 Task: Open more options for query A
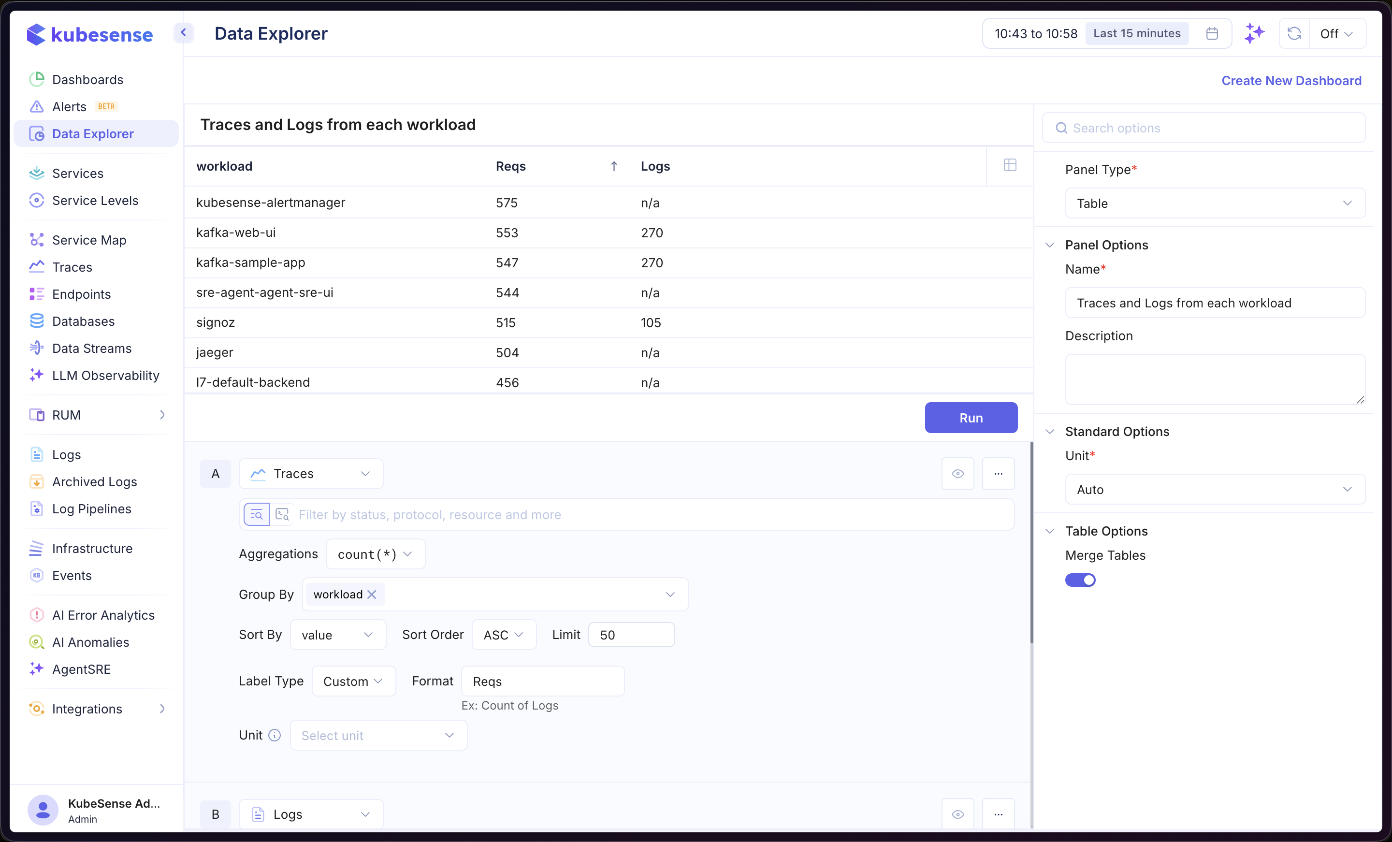point(998,474)
